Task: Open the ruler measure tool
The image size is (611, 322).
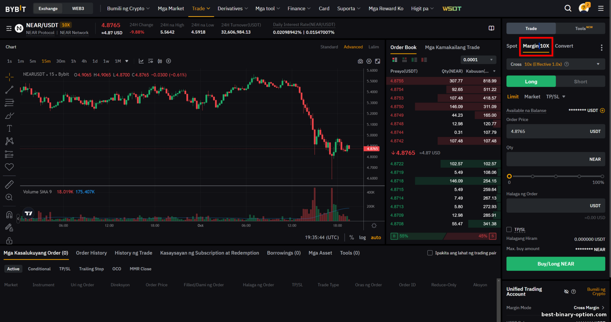Action: click(9, 185)
